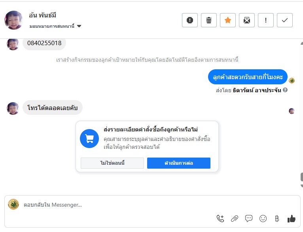Dismiss with the ไม่ใช่ตอนนี้ button

tap(112, 163)
